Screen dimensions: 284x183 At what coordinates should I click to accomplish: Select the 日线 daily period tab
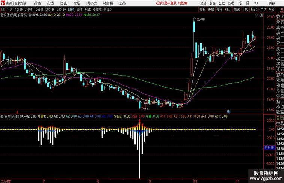coord(71,9)
